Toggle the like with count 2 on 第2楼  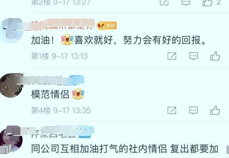(207, 2)
